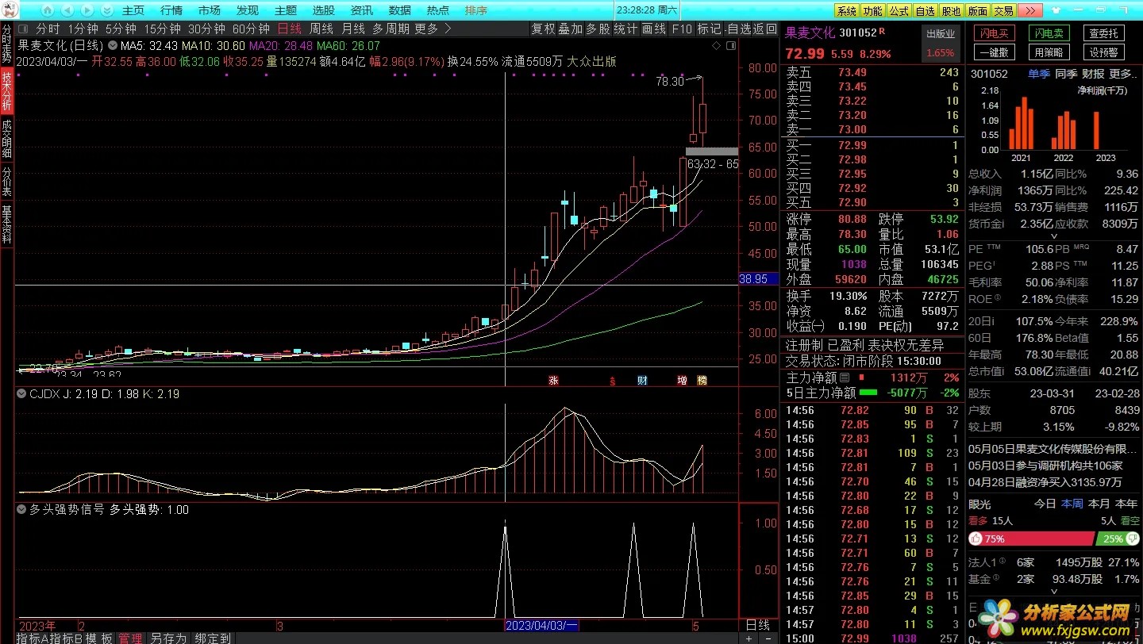Screen dimensions: 1143x644
Task: Open the 资讯 menu
Action: pos(362,10)
